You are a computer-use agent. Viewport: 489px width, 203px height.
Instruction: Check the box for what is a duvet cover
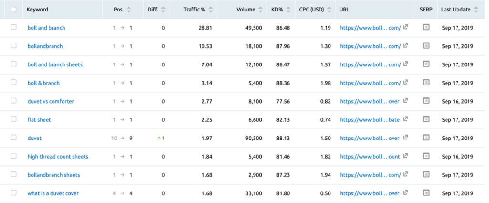click(13, 192)
